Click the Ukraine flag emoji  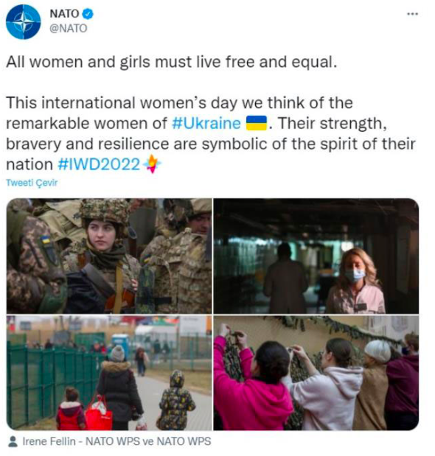(257, 123)
